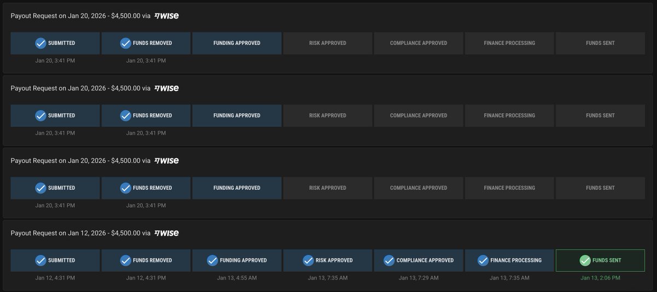657x292 pixels.
Task: Select Risk Approved step in the first Jan 20 payout
Action: [x=328, y=43]
